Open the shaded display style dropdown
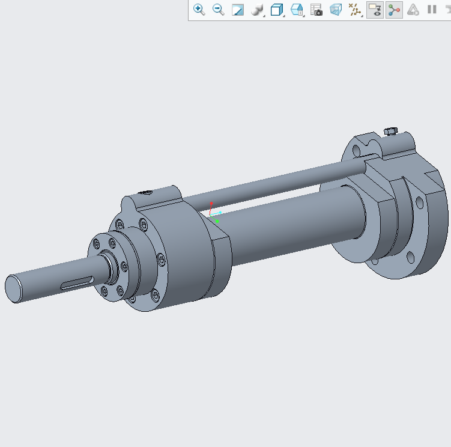451x447 pixels. 258,10
